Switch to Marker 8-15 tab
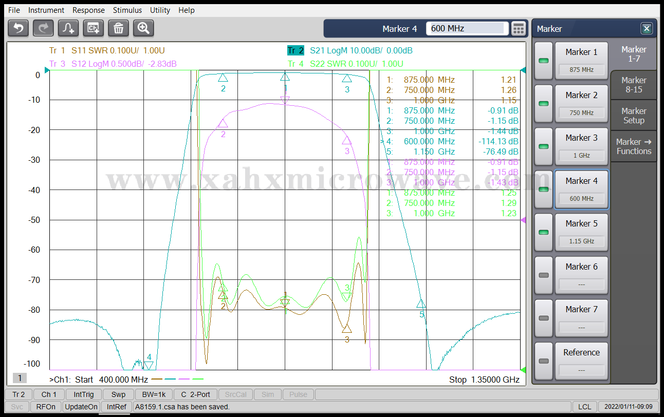Viewport: 664px width, 417px height. (x=634, y=85)
